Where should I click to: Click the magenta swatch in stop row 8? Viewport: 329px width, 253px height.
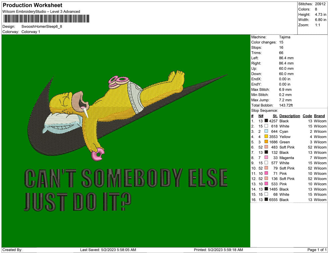click(266, 157)
